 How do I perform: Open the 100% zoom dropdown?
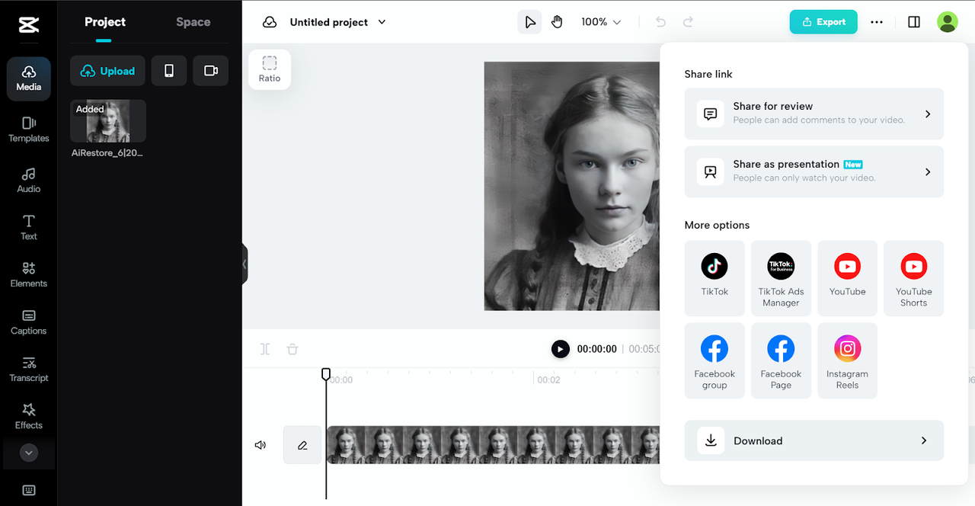(601, 22)
